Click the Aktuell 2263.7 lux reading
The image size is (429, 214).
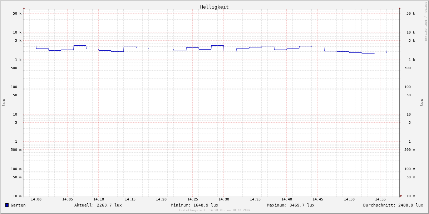[x=98, y=205]
